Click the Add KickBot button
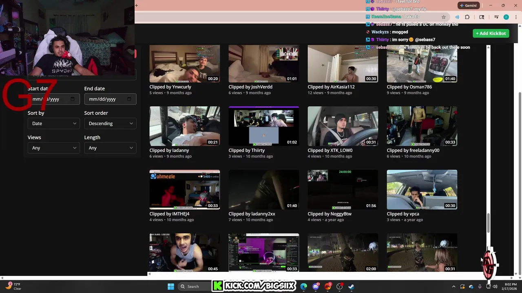The width and height of the screenshot is (522, 293). pos(491,33)
